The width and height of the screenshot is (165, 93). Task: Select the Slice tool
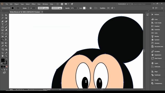pyautogui.click(x=6, y=53)
